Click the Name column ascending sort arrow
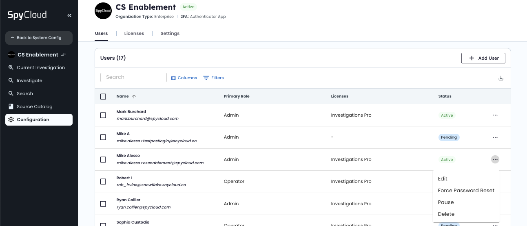 pyautogui.click(x=134, y=96)
